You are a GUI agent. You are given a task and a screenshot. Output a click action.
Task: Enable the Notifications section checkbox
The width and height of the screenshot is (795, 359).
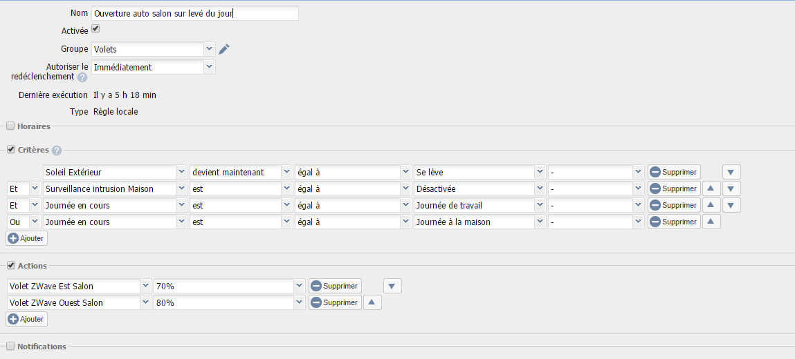[10, 346]
